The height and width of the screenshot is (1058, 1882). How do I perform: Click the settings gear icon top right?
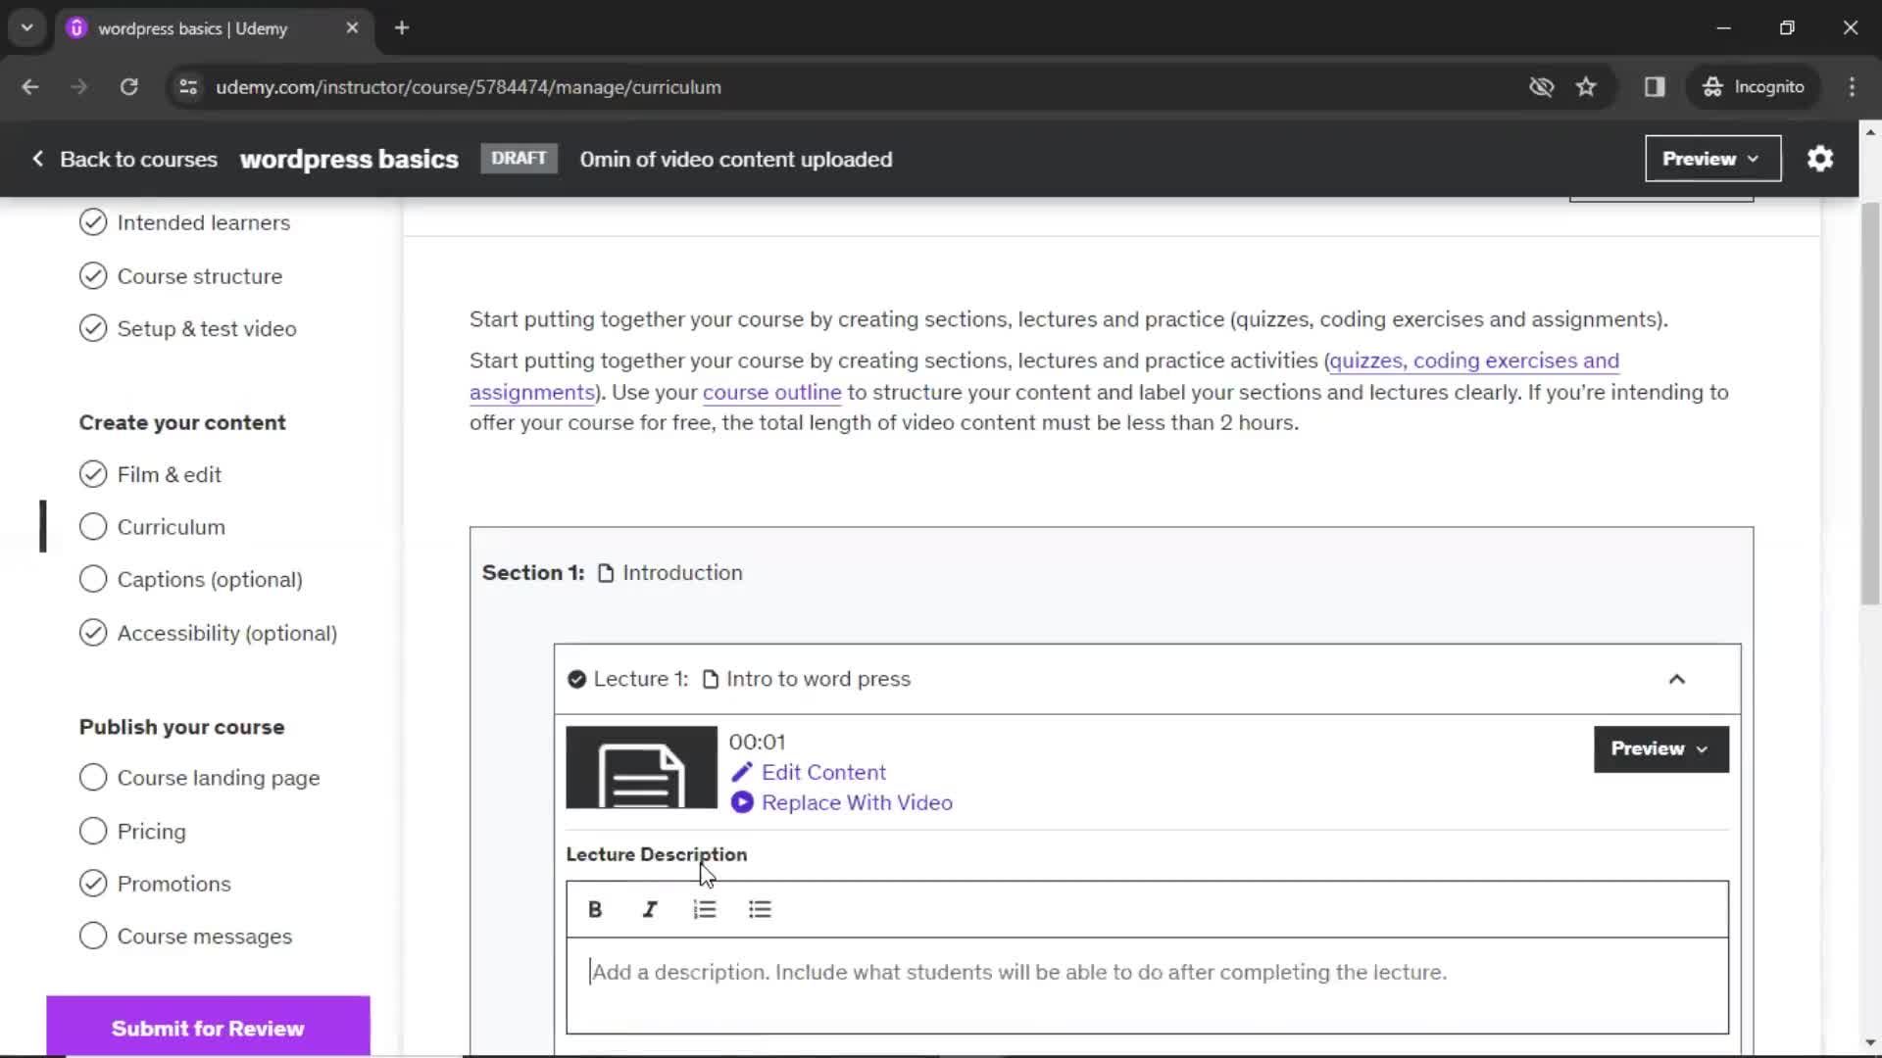coord(1820,159)
